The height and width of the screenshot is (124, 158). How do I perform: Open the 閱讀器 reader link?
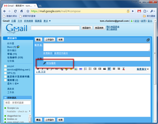coord(38,21)
